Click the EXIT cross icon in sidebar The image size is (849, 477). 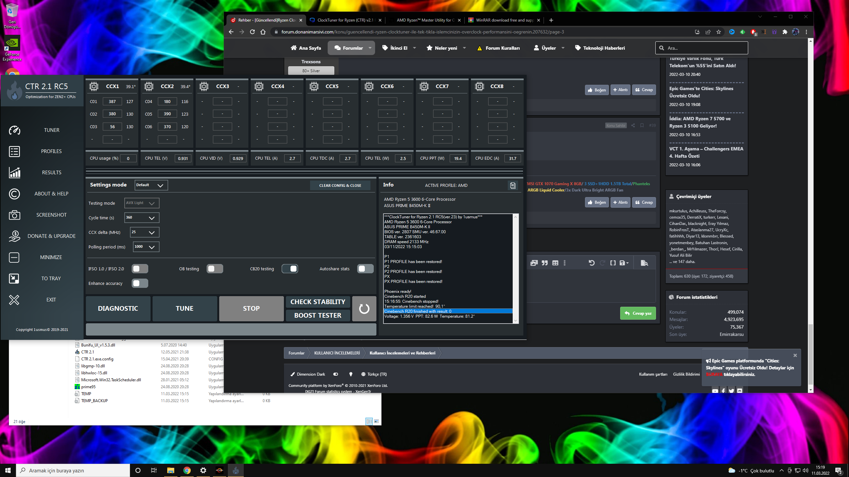pos(14,300)
